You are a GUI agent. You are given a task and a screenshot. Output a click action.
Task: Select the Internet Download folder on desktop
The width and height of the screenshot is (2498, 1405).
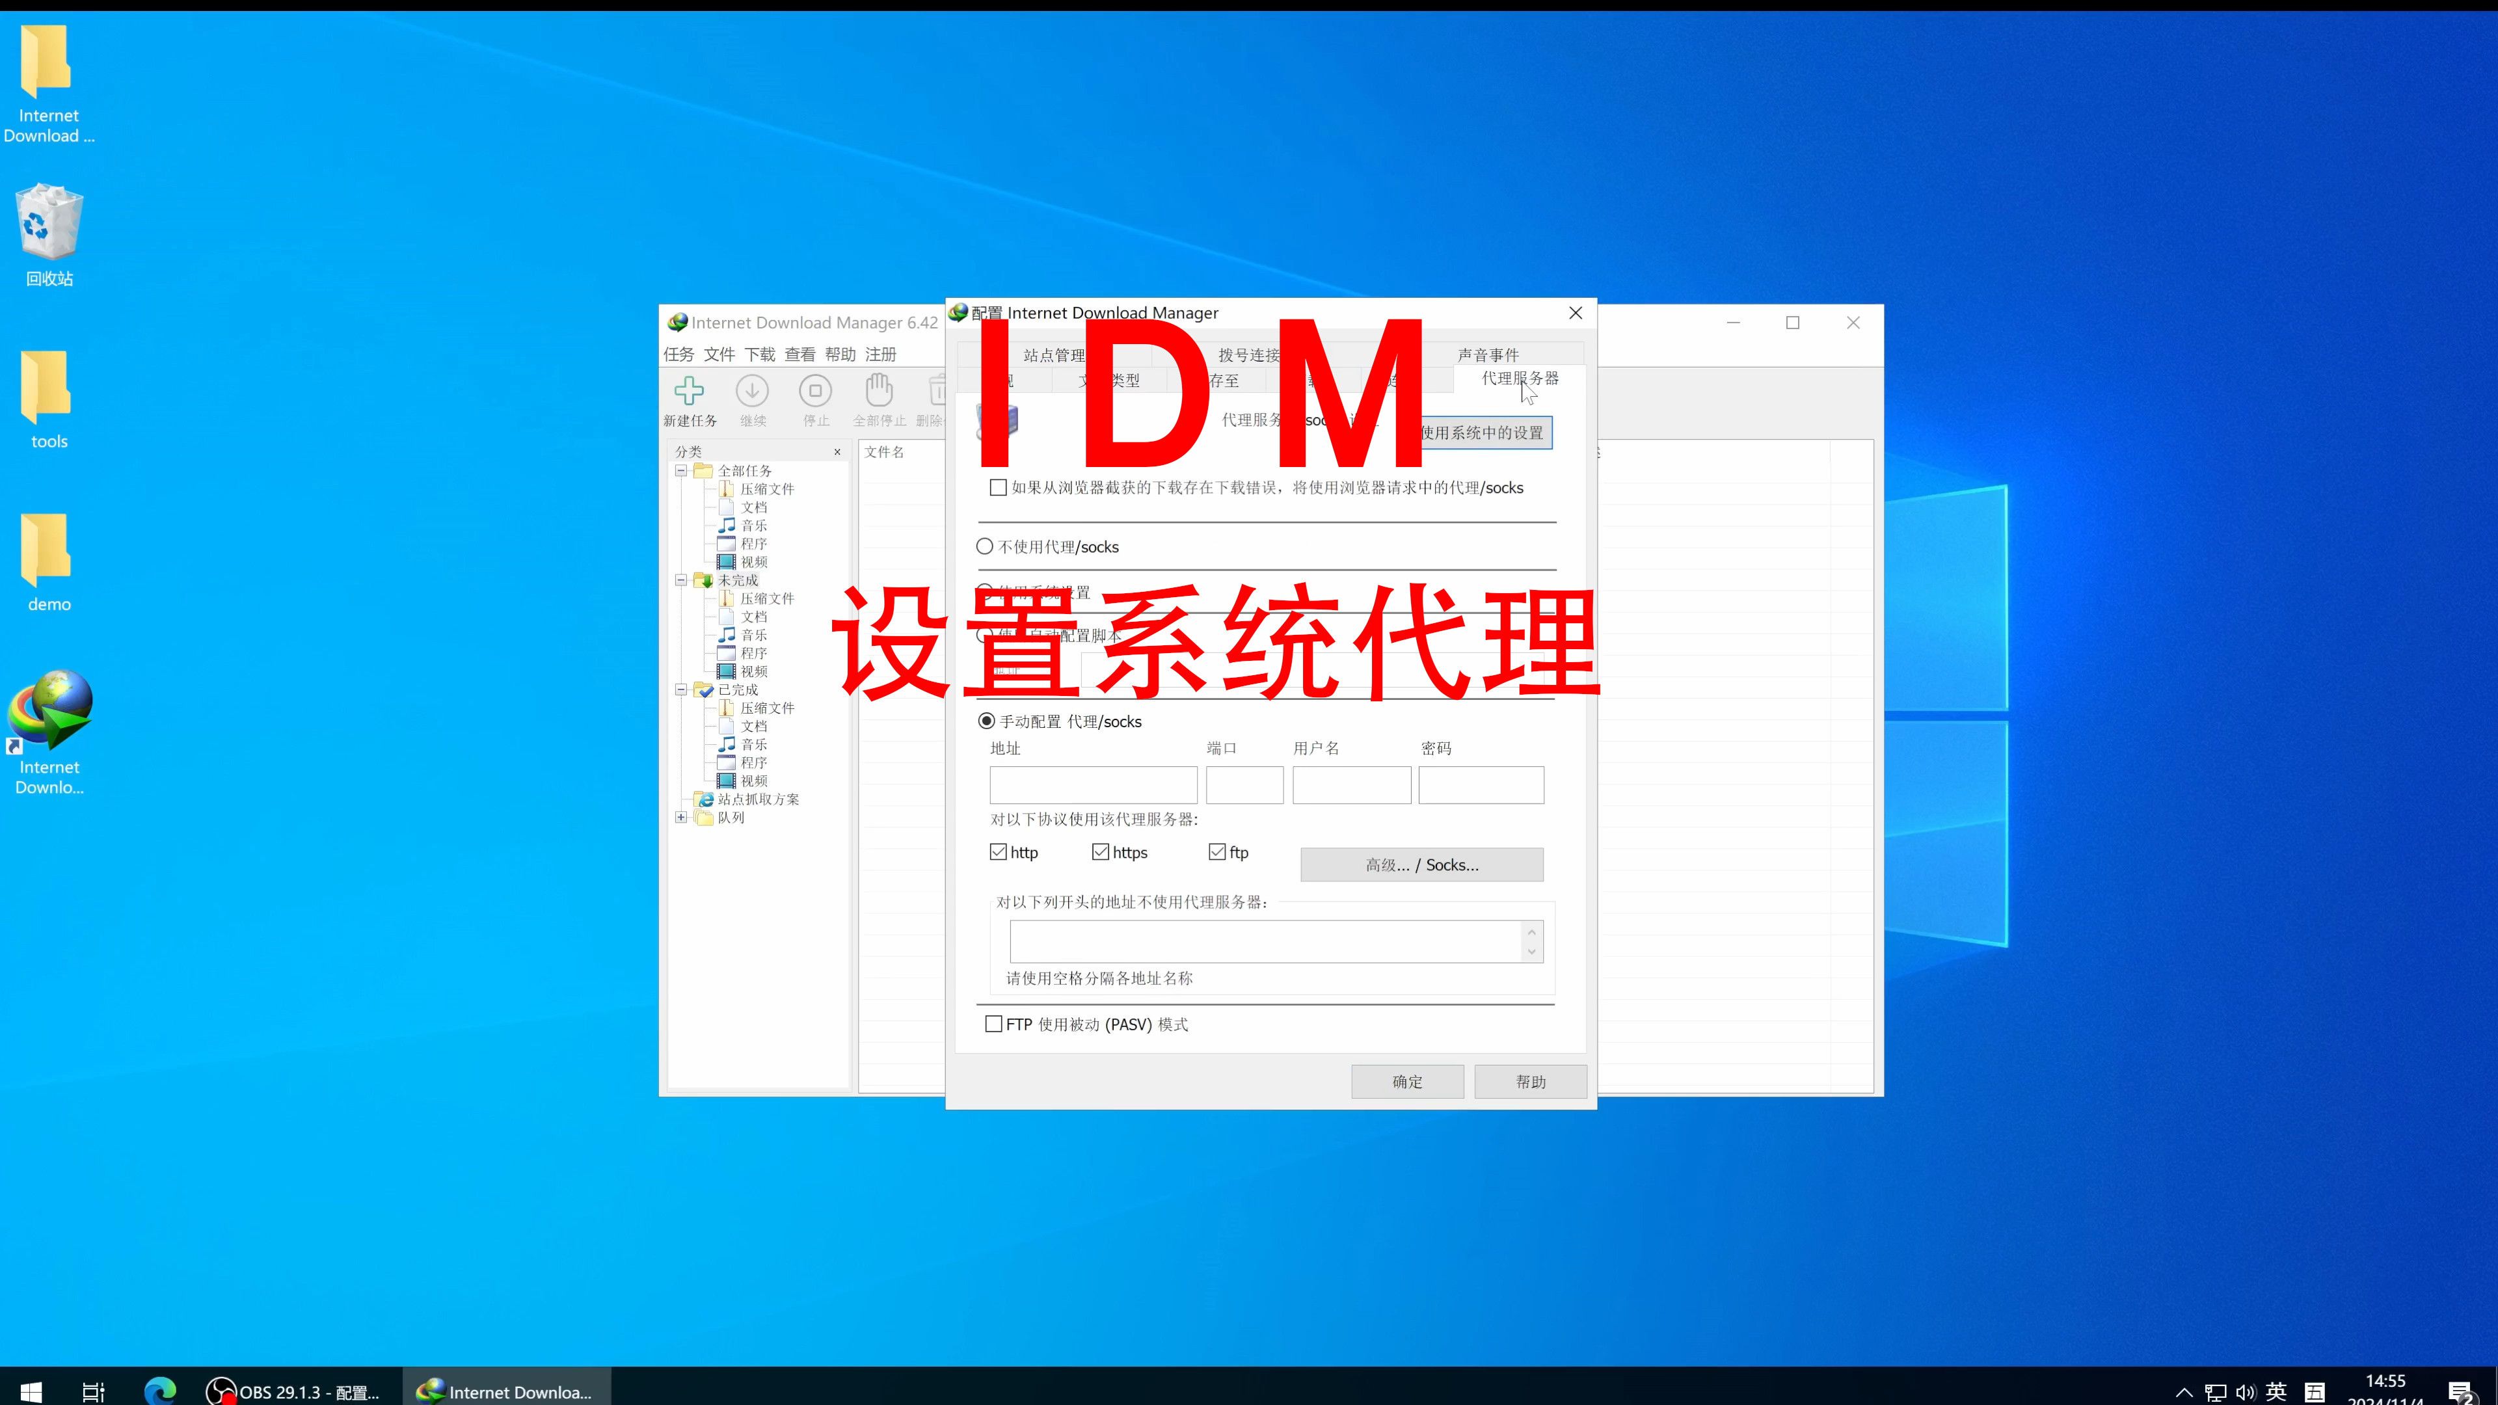click(49, 85)
